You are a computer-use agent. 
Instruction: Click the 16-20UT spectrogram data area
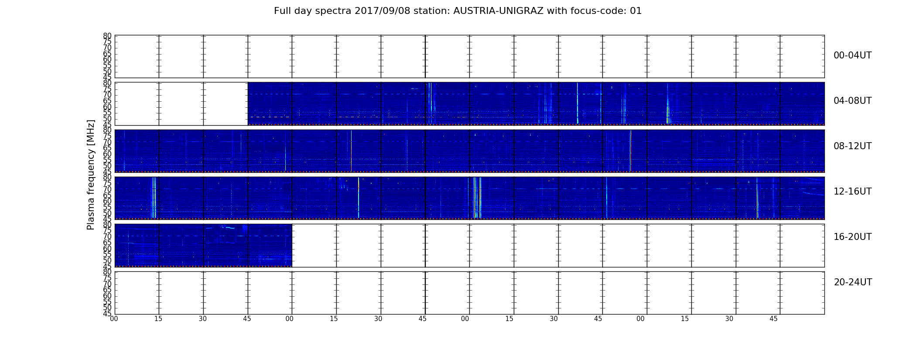pos(203,245)
